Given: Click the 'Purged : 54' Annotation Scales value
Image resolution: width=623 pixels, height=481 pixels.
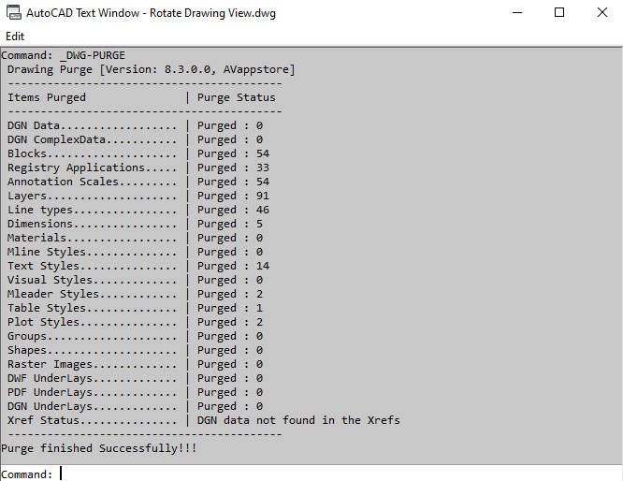Looking at the screenshot, I should tap(233, 182).
